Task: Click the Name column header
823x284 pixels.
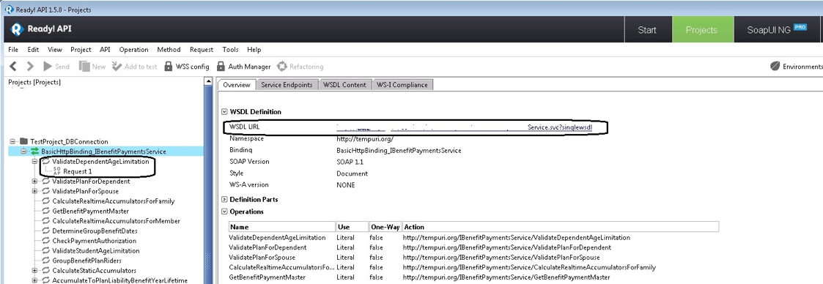Action: click(x=282, y=227)
